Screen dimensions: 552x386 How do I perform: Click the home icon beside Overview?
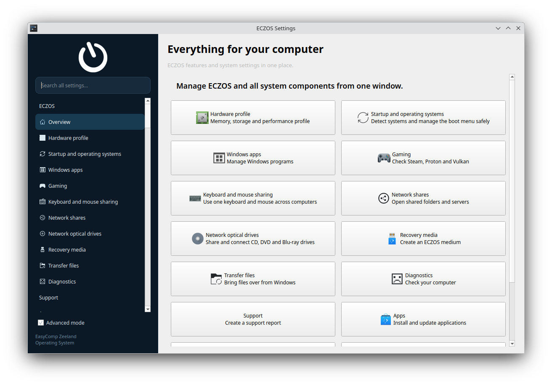coord(42,122)
